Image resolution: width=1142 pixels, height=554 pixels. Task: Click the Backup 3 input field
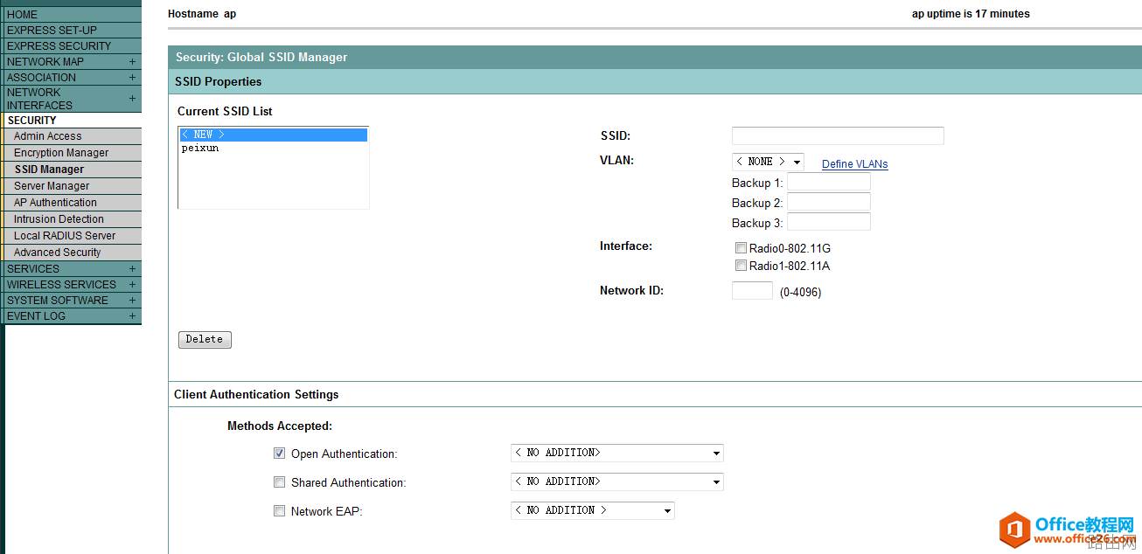click(x=829, y=222)
